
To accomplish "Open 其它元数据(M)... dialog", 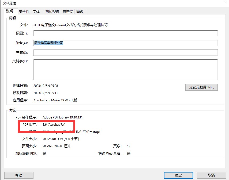I will click(201, 87).
